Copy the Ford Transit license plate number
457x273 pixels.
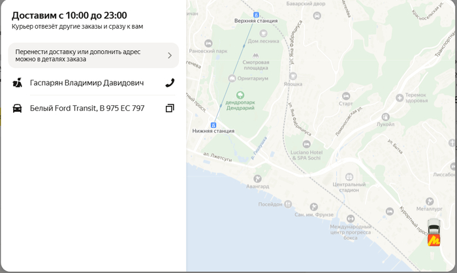(170, 108)
